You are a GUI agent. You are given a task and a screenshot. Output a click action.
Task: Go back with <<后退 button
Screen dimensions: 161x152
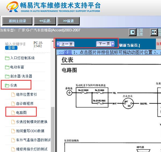point(45,21)
